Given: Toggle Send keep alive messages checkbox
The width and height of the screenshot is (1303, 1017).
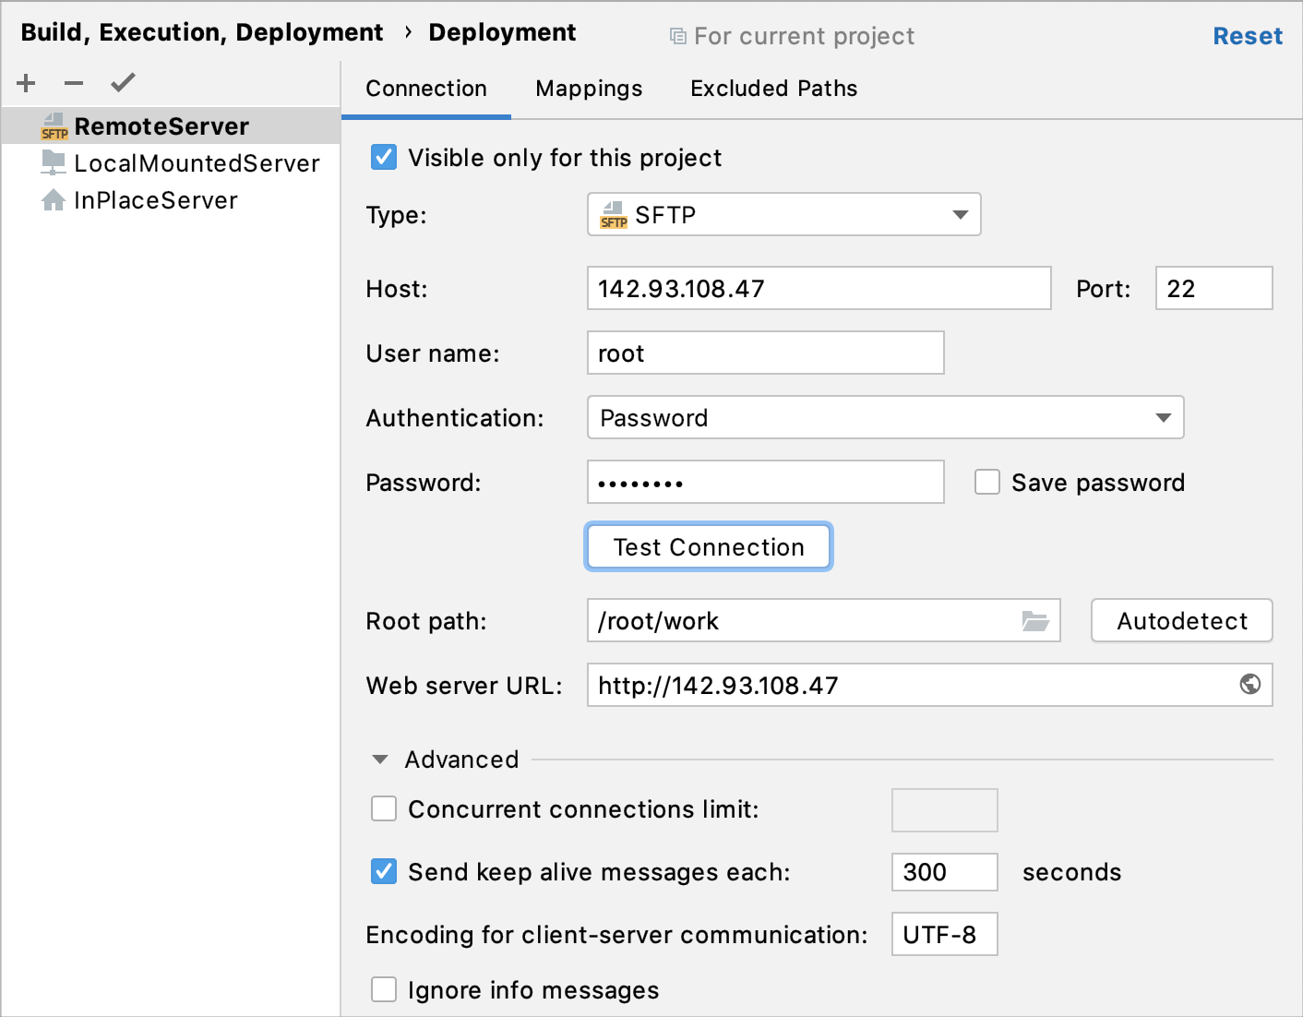Looking at the screenshot, I should click(384, 872).
